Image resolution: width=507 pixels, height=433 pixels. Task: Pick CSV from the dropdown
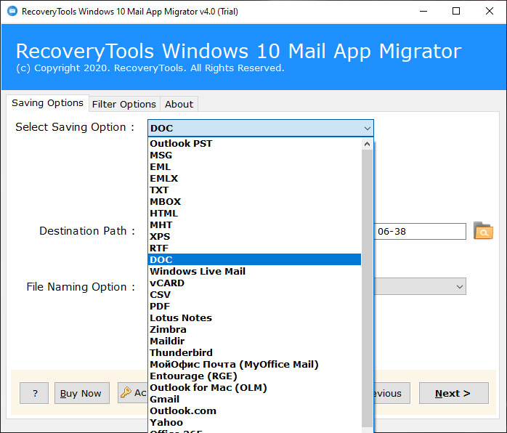click(254, 294)
